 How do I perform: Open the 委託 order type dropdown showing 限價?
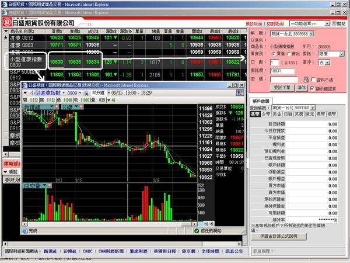click(x=341, y=54)
